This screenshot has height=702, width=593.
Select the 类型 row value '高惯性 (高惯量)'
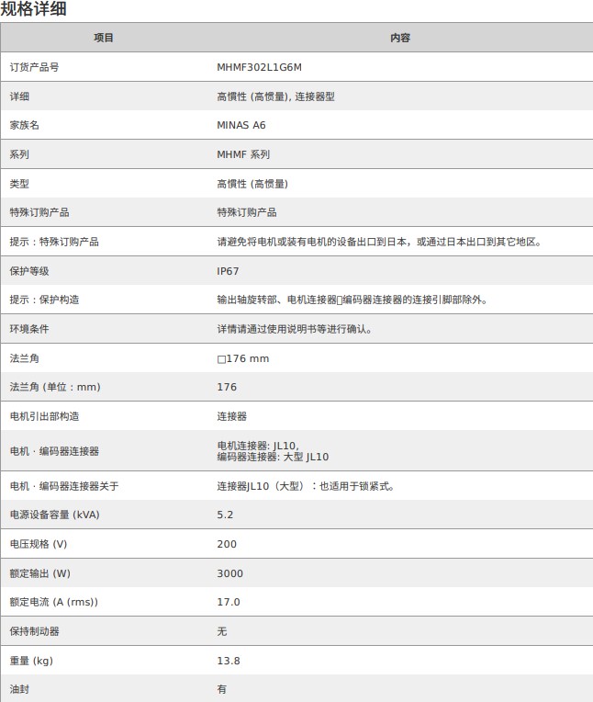[x=252, y=184]
